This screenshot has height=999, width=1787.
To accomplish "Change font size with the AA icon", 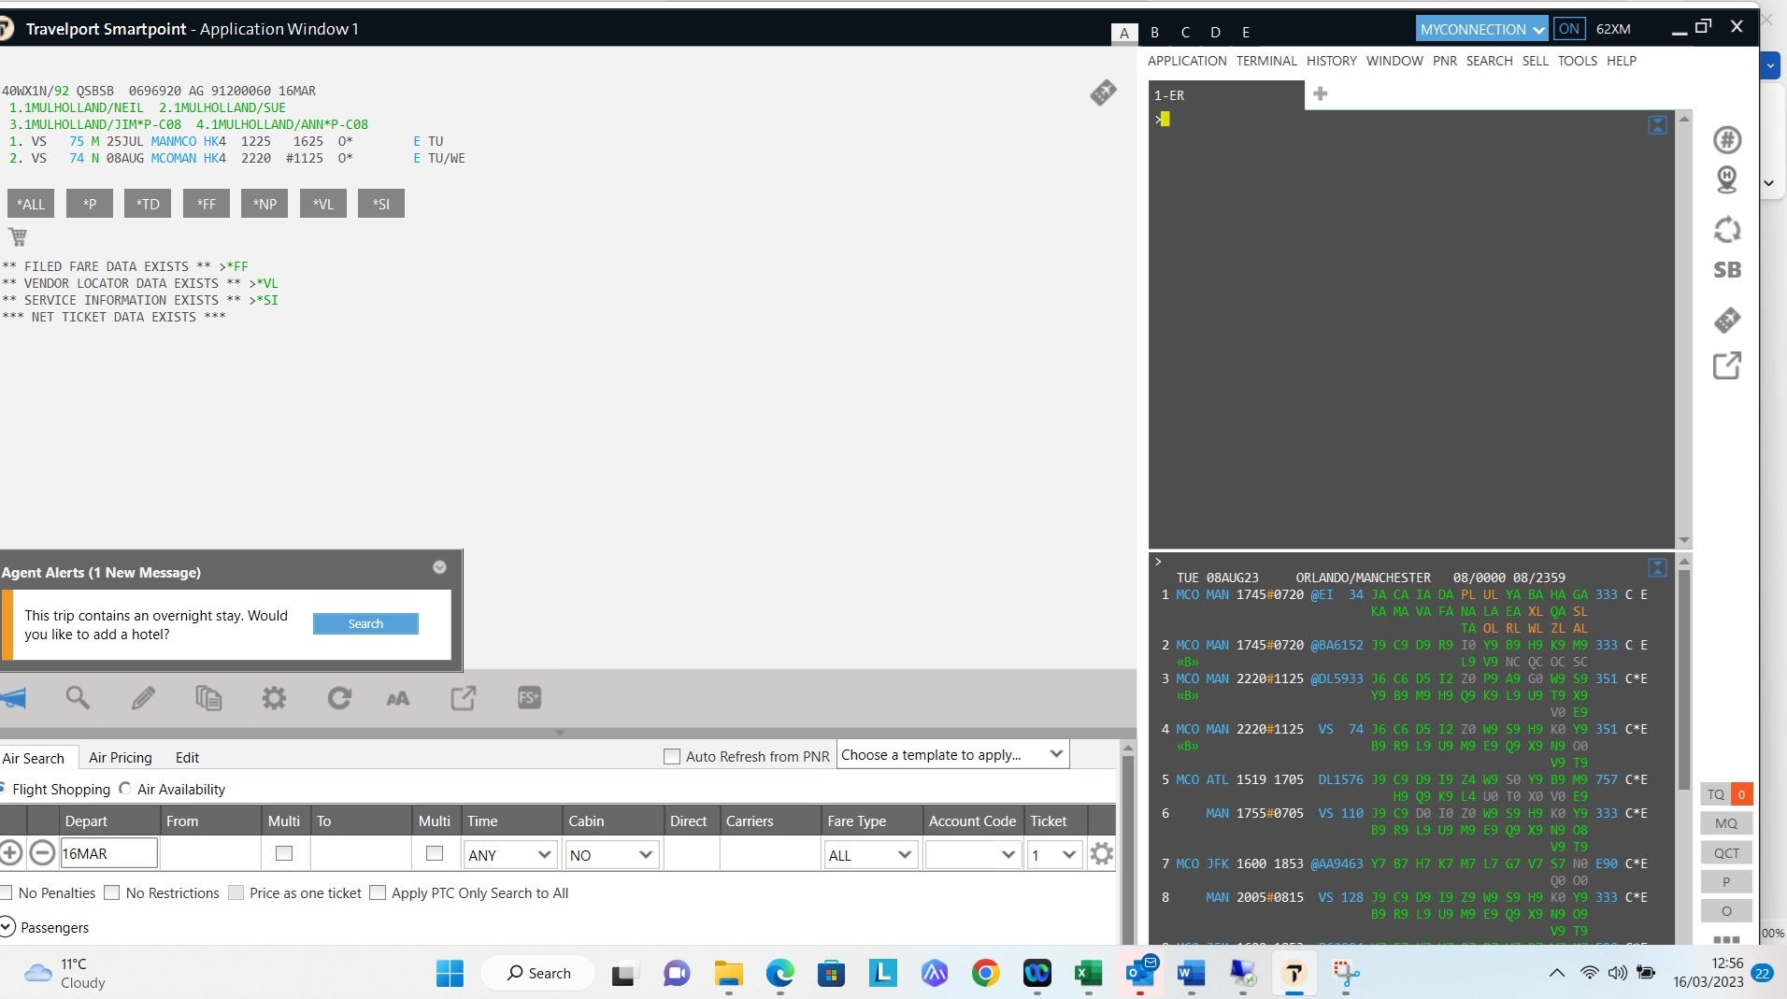I will click(x=398, y=698).
